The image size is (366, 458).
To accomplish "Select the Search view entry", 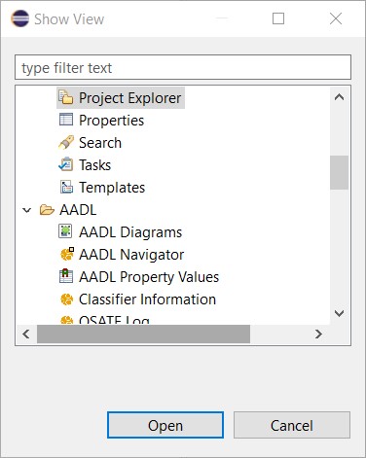I will tap(100, 143).
